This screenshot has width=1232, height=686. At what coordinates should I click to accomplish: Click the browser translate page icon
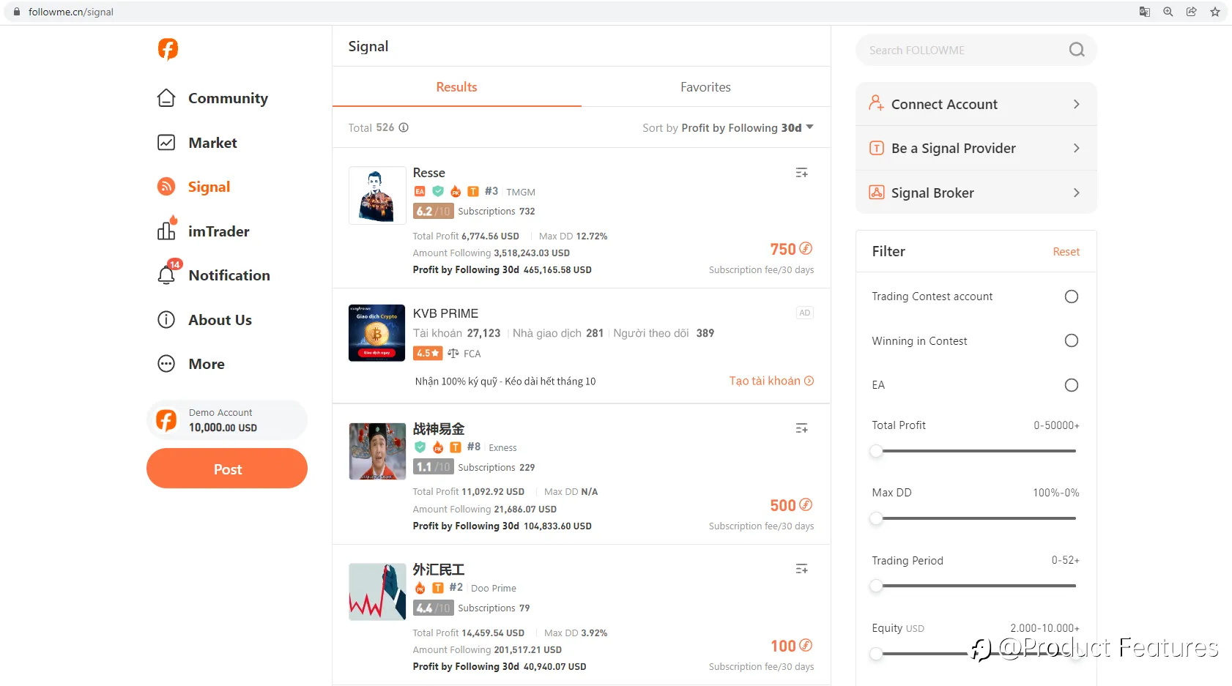point(1145,12)
